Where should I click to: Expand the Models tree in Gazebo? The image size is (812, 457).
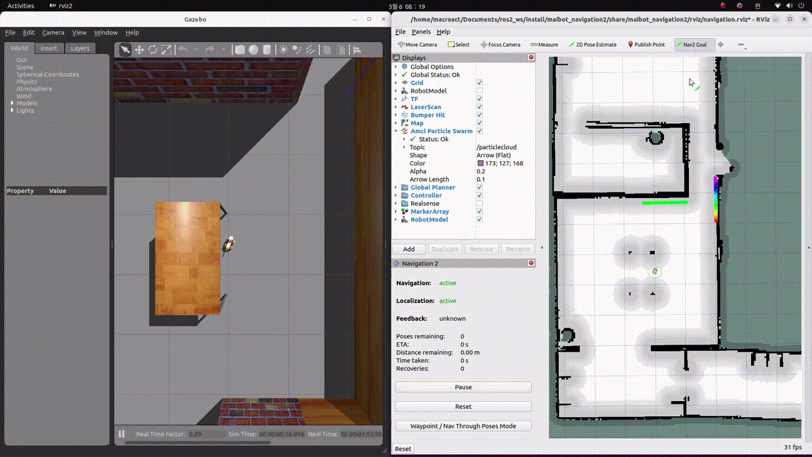point(12,103)
